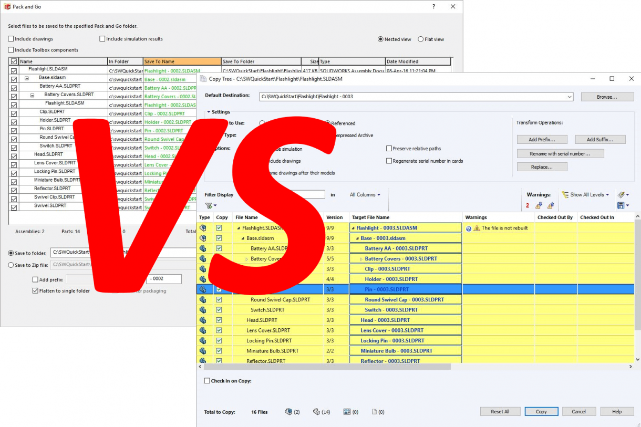Click drawings count icon showing first (0)
Image resolution: width=641 pixels, height=427 pixels.
(x=347, y=412)
